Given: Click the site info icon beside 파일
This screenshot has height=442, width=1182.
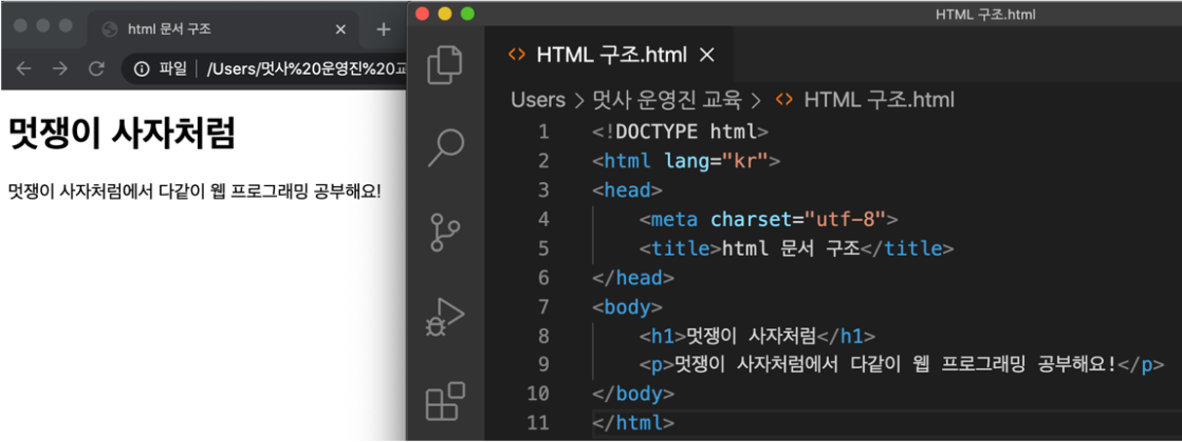Looking at the screenshot, I should [142, 68].
